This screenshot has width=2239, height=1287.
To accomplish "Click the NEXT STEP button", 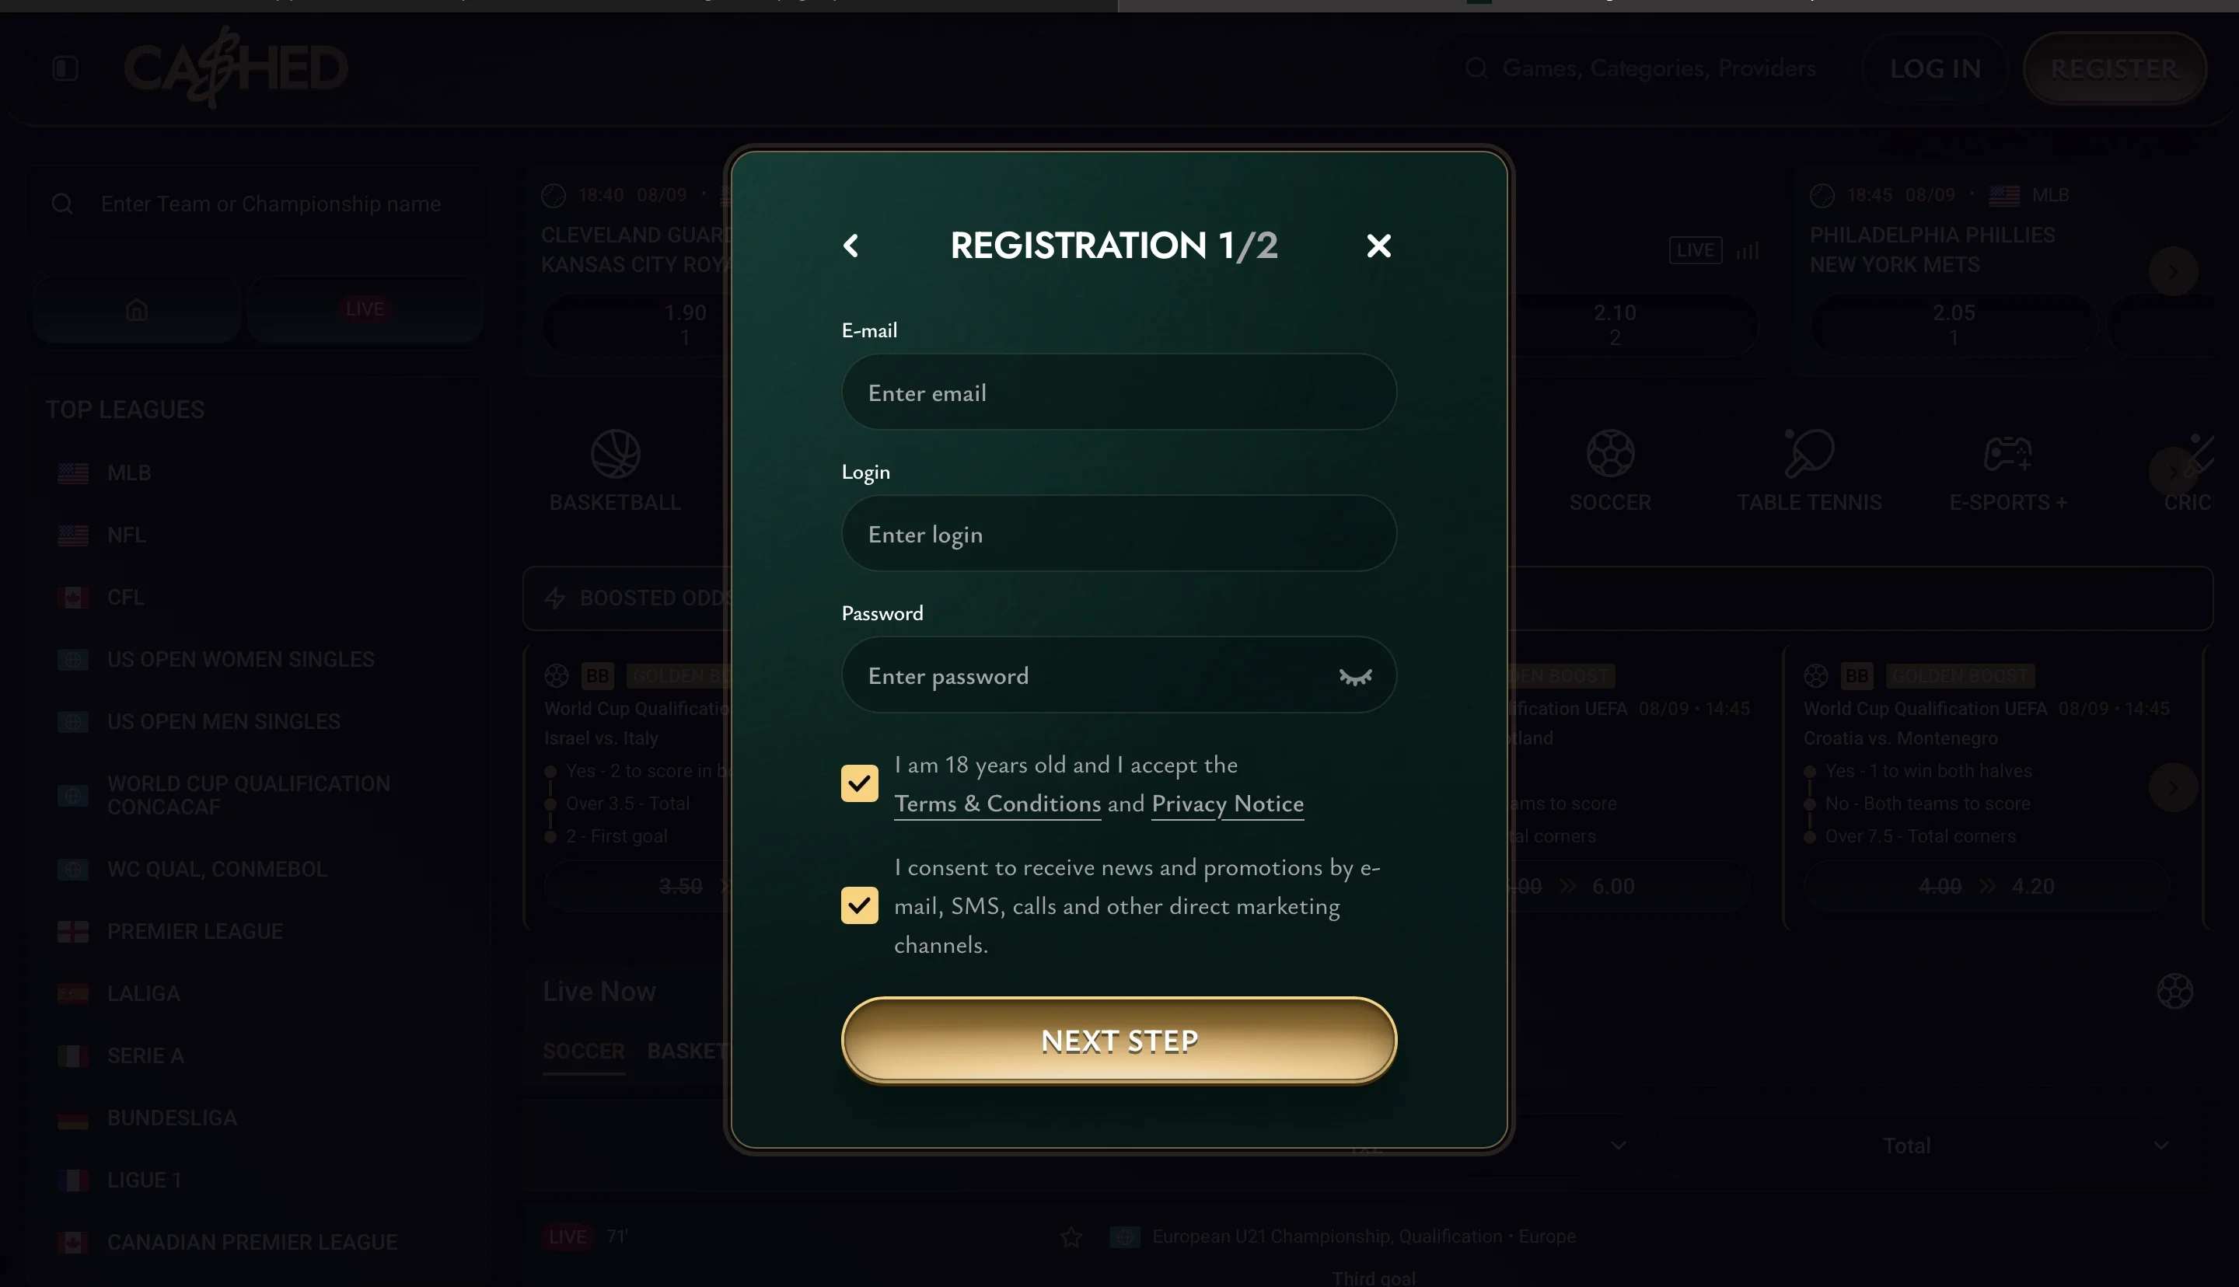I will [1118, 1041].
